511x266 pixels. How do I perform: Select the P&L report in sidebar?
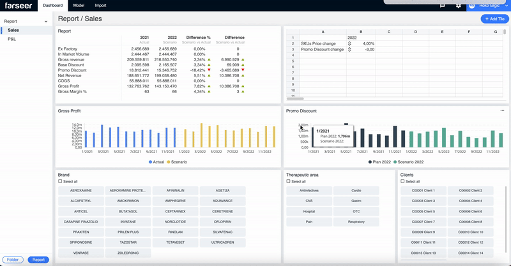coord(12,39)
